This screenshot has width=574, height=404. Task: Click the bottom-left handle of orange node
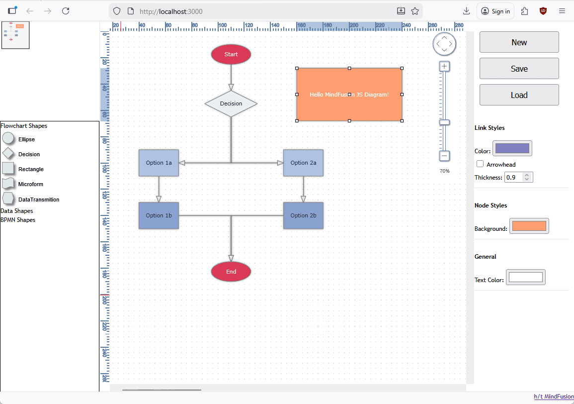297,120
